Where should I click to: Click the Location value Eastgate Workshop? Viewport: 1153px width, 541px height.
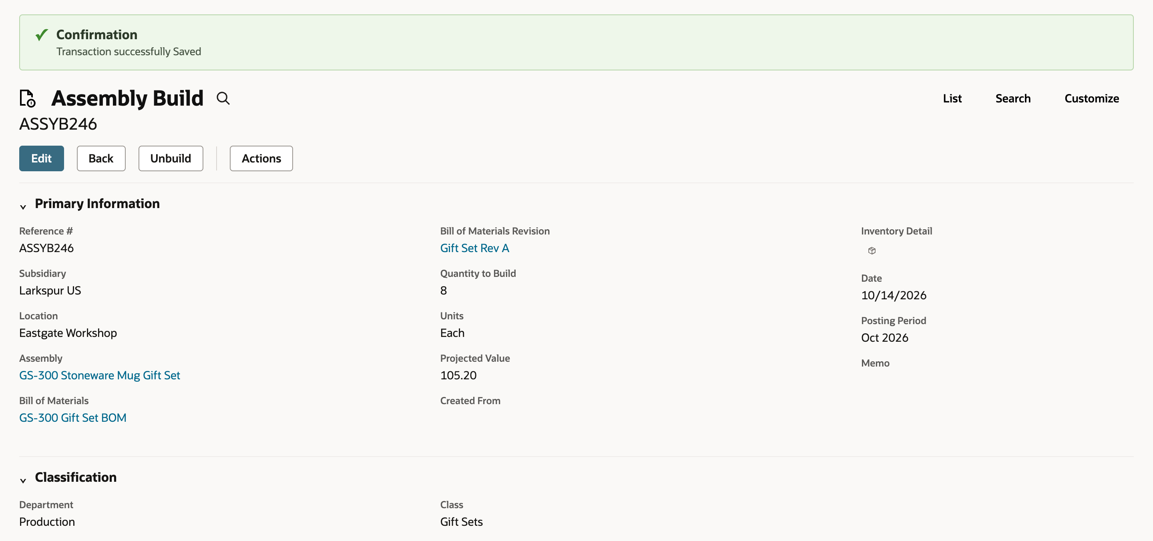click(68, 333)
